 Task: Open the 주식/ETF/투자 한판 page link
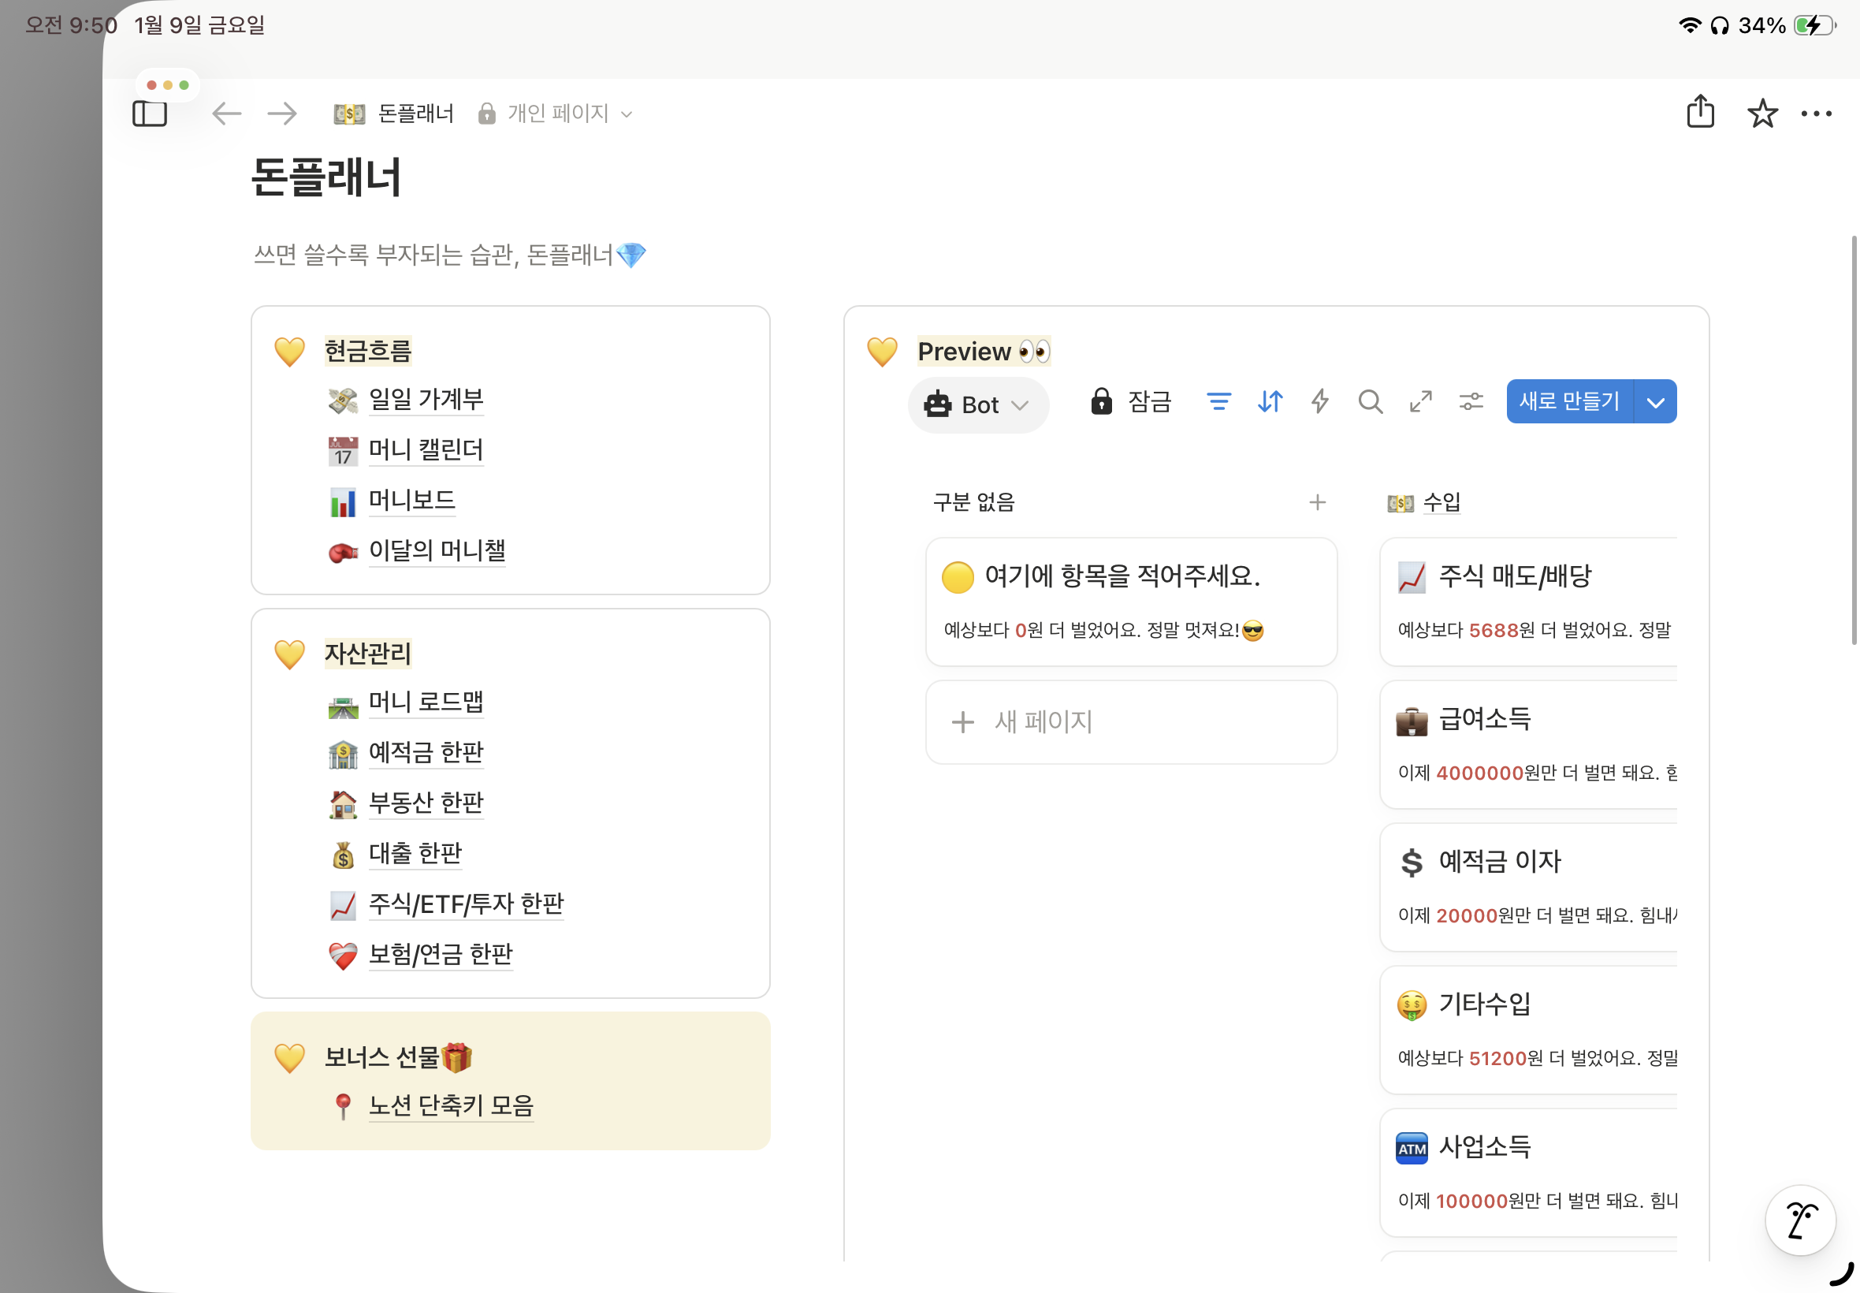point(467,904)
